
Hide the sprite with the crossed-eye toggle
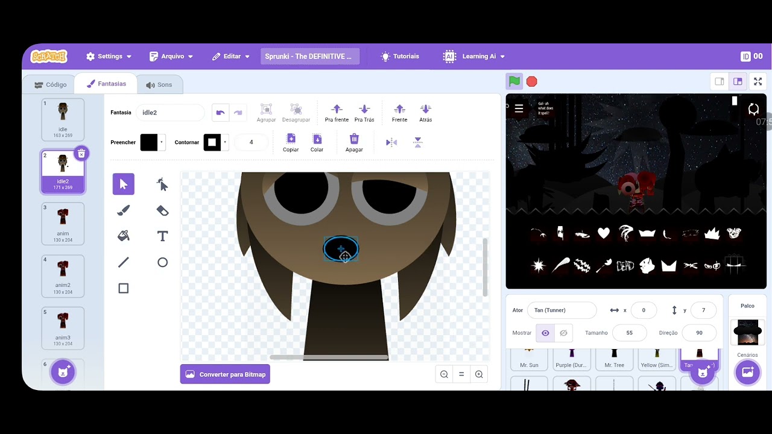coord(563,333)
